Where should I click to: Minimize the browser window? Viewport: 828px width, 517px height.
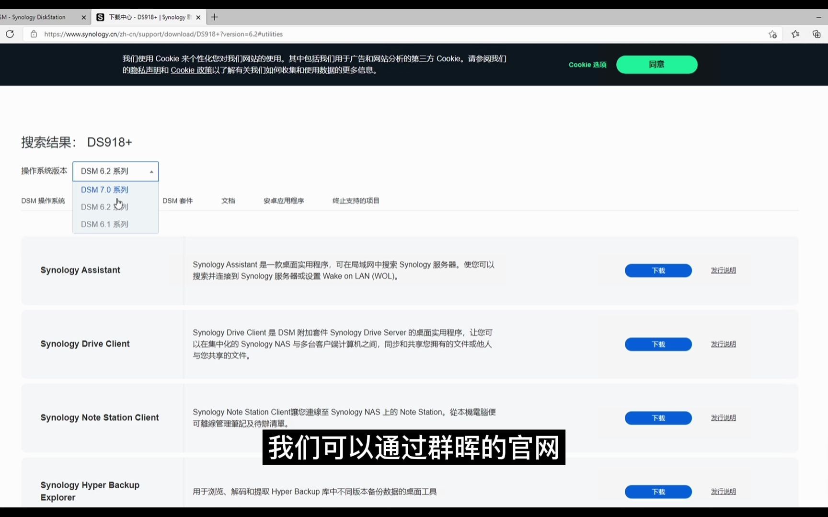pyautogui.click(x=818, y=17)
